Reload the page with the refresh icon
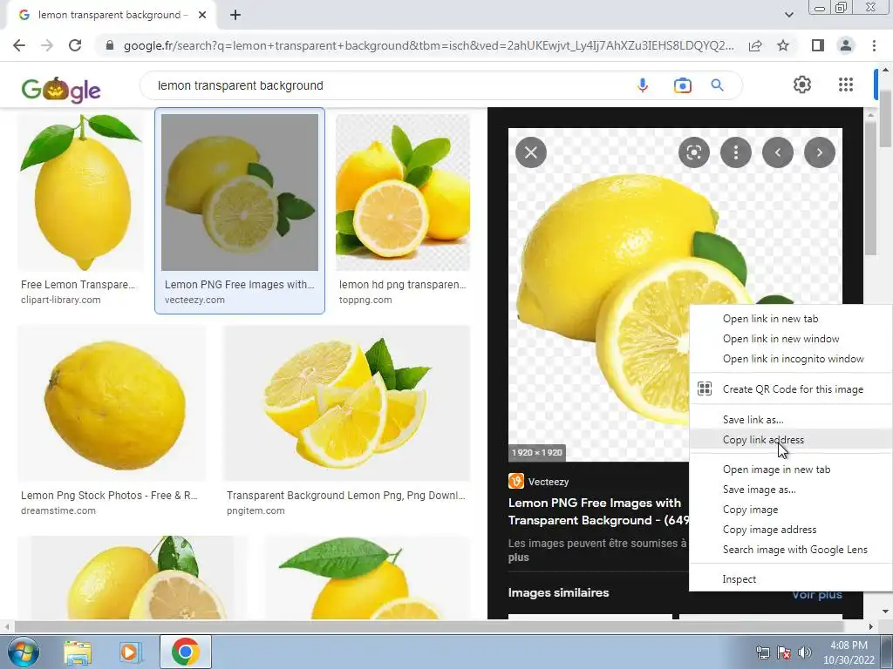Image resolution: width=893 pixels, height=669 pixels. [x=75, y=45]
